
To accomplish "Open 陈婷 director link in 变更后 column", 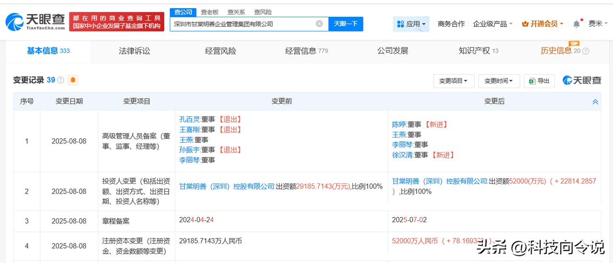I will coord(399,125).
